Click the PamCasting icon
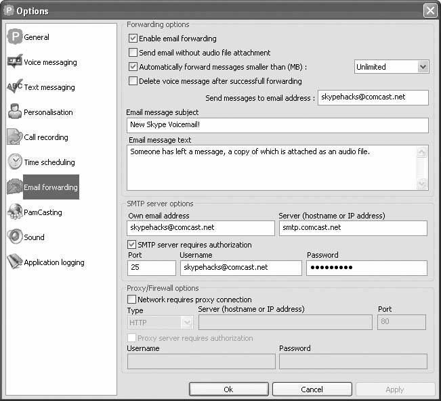This screenshot has width=441, height=401. (x=14, y=212)
